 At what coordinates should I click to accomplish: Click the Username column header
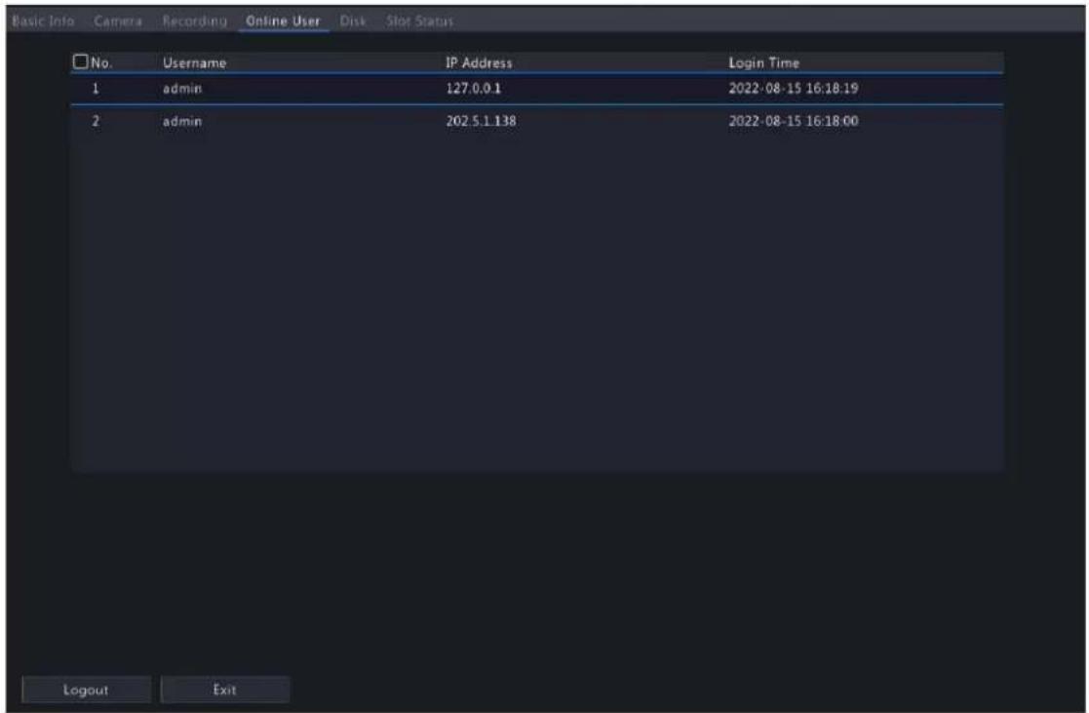[x=194, y=62]
